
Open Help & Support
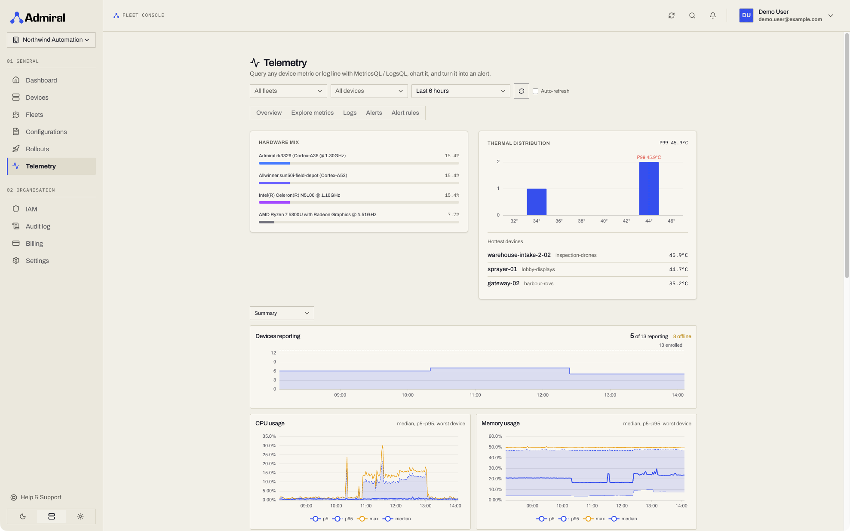tap(36, 497)
